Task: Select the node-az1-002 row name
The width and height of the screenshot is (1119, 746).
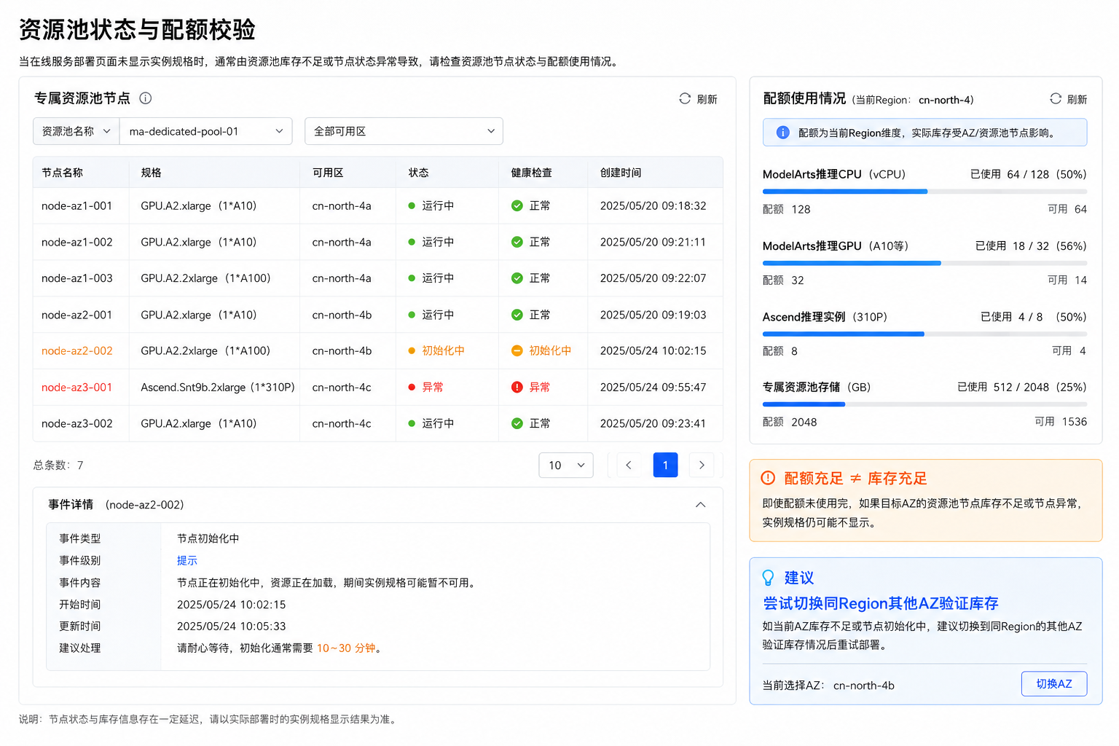Action: coord(77,242)
